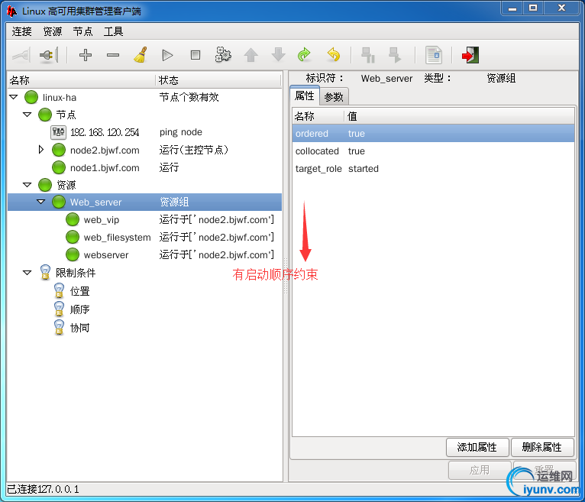The image size is (585, 502).
Task: Click the green status circle beside linux-ha
Action: (x=31, y=97)
